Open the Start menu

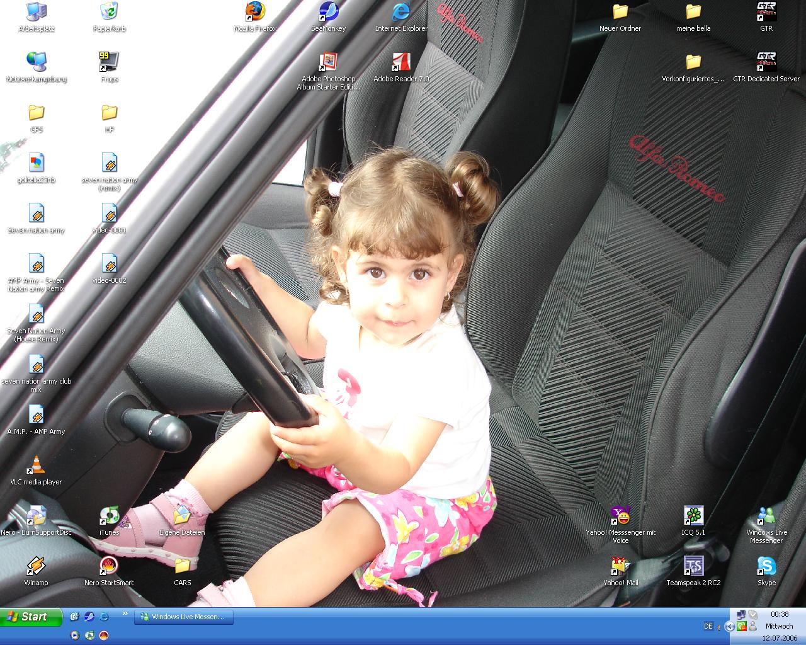pyautogui.click(x=31, y=617)
